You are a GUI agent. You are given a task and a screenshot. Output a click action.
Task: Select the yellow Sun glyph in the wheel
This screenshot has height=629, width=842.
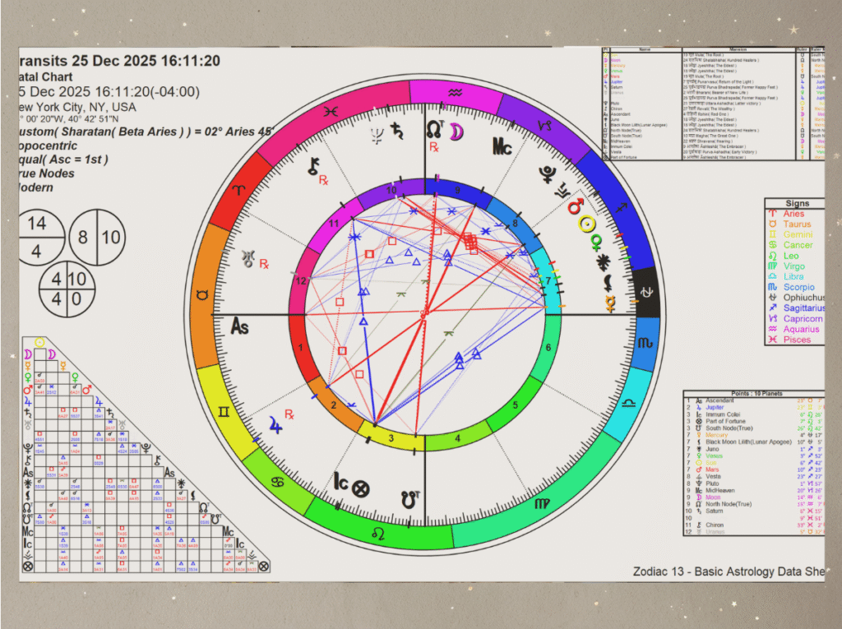(587, 224)
